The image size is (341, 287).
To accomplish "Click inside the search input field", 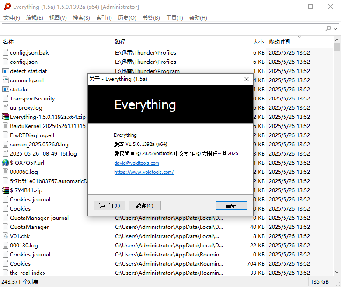I will tap(162, 28).
